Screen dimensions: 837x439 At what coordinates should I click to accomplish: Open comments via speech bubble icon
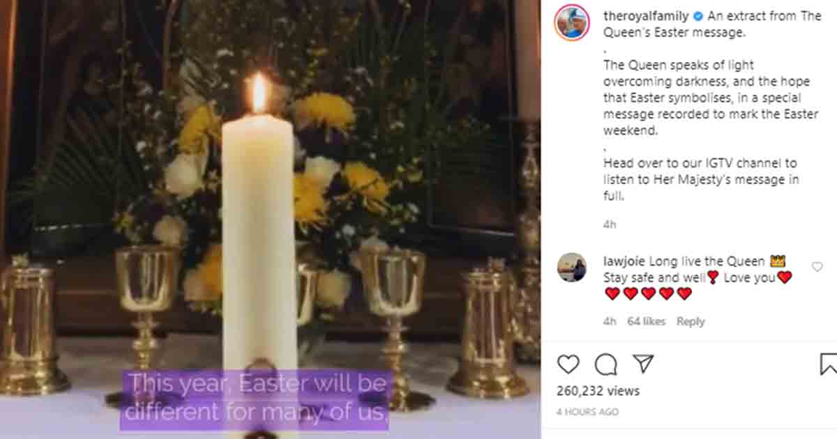click(605, 364)
